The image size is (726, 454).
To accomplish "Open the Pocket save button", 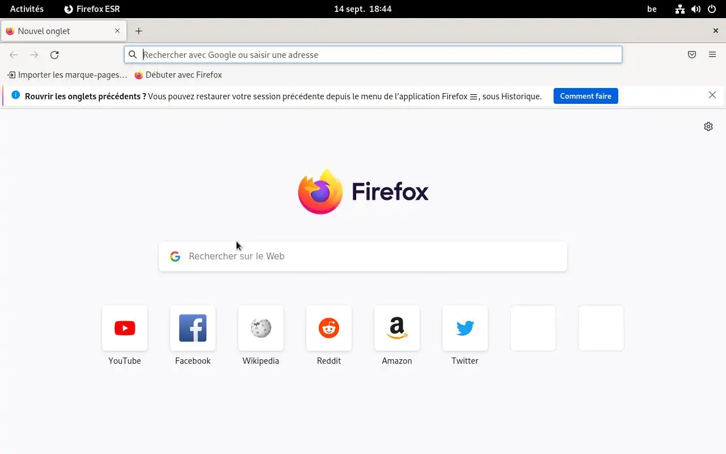I will coord(692,55).
